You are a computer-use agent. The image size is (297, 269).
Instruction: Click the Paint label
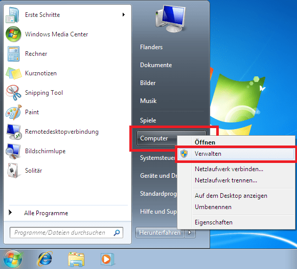click(32, 112)
